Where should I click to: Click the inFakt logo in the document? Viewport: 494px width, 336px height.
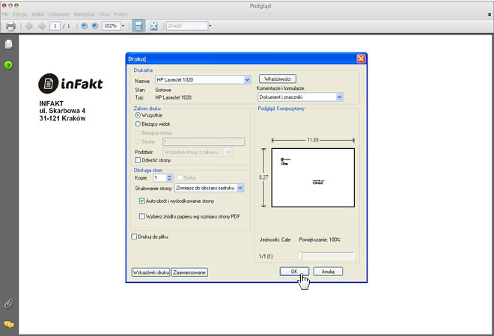click(70, 84)
